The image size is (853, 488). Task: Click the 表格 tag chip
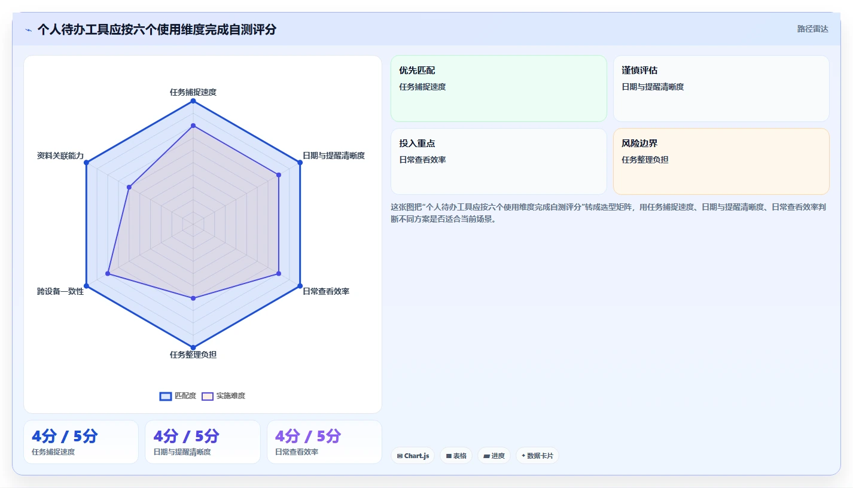coord(456,456)
